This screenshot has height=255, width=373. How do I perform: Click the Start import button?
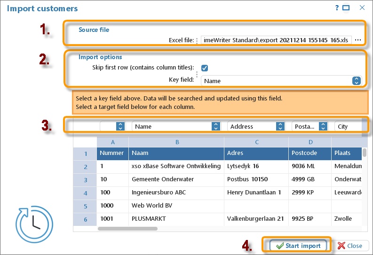(298, 246)
